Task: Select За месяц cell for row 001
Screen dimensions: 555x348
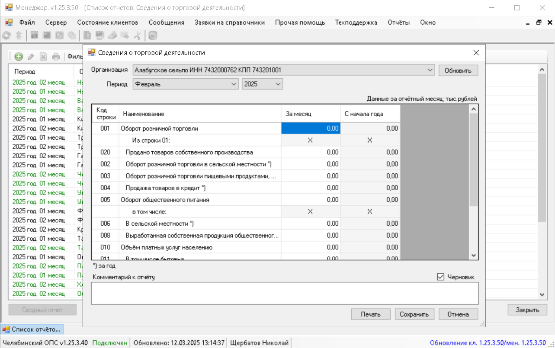Action: point(311,128)
